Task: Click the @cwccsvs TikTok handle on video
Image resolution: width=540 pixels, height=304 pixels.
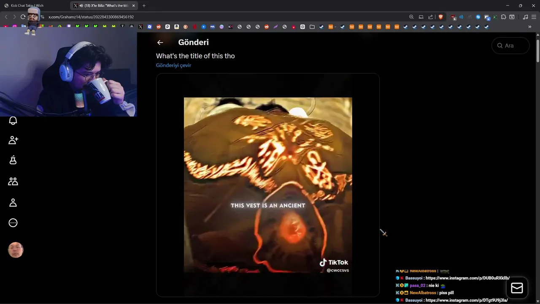Action: point(337,270)
